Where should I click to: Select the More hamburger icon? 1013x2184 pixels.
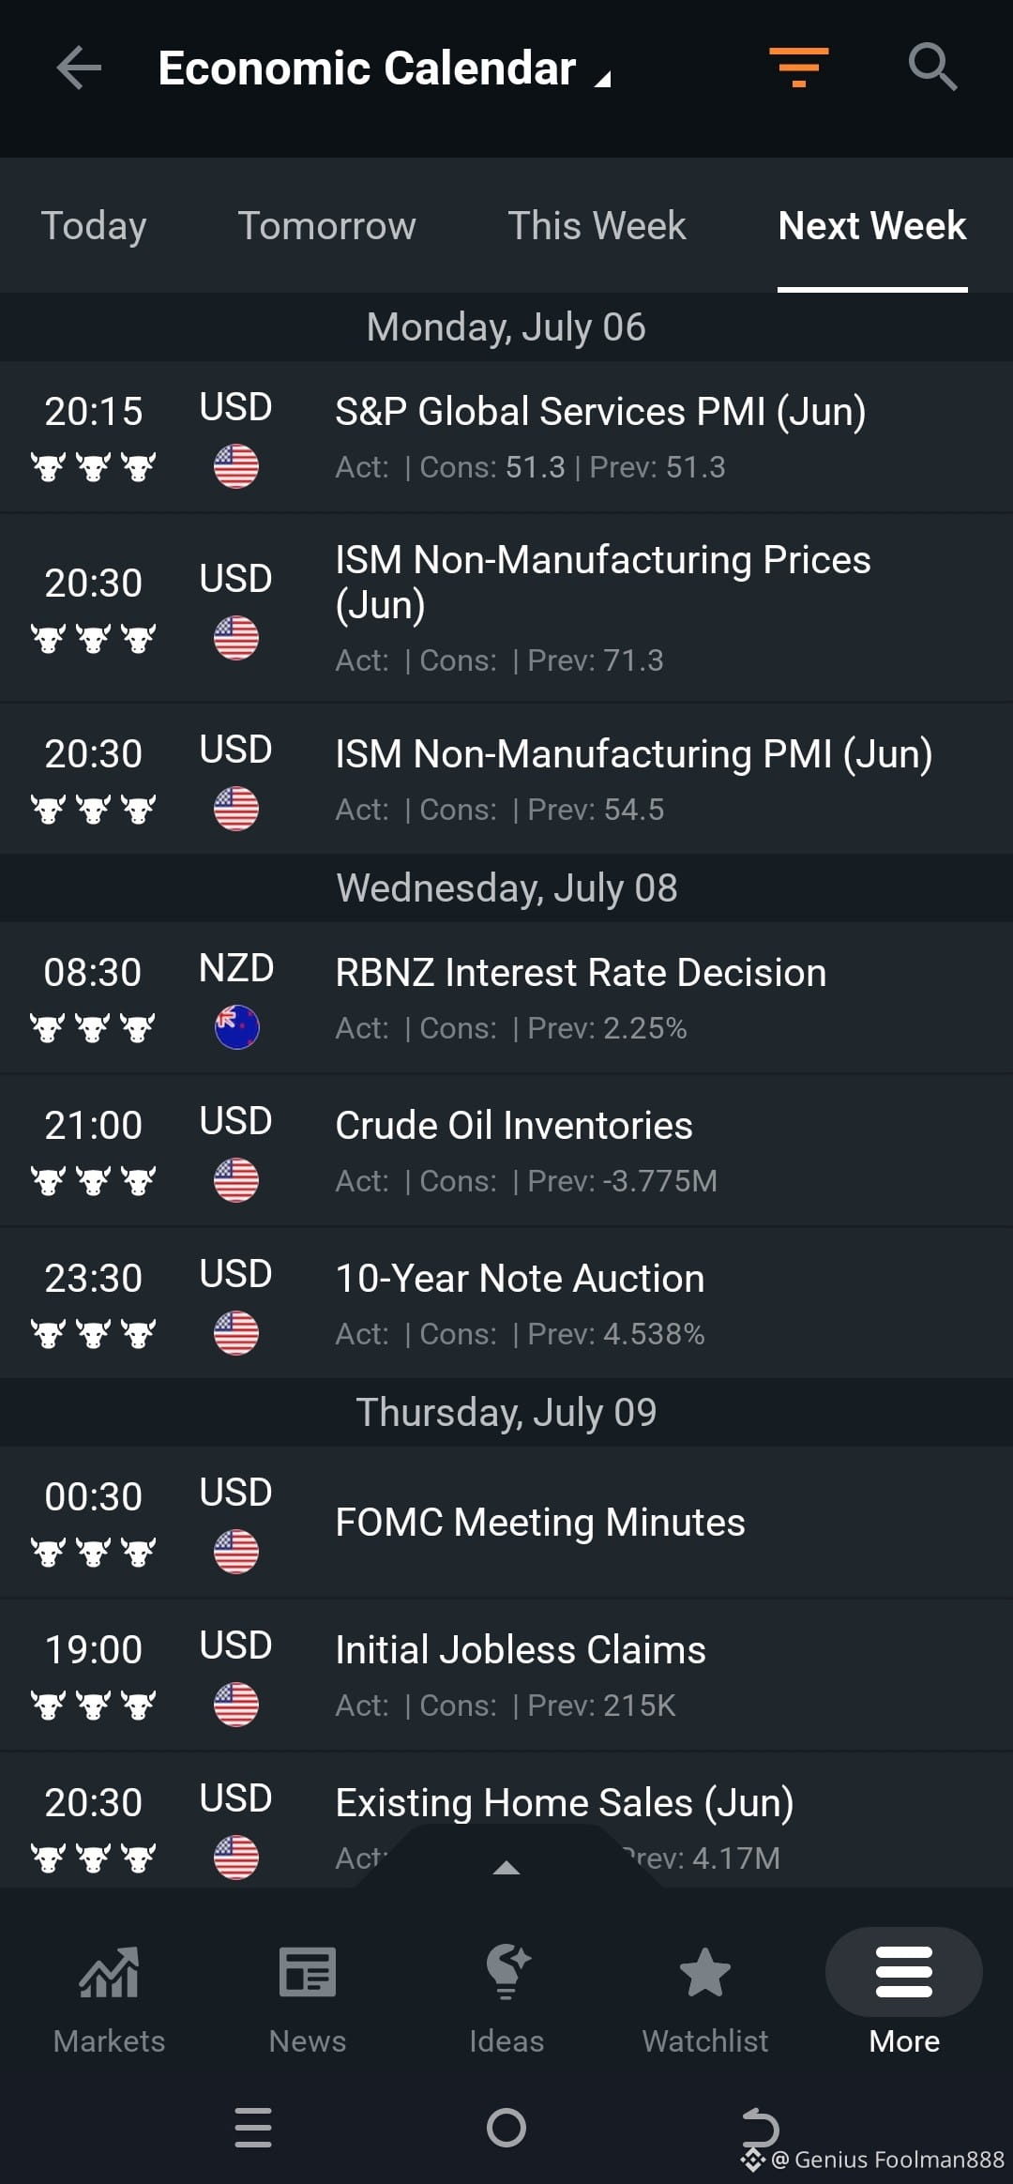904,1972
